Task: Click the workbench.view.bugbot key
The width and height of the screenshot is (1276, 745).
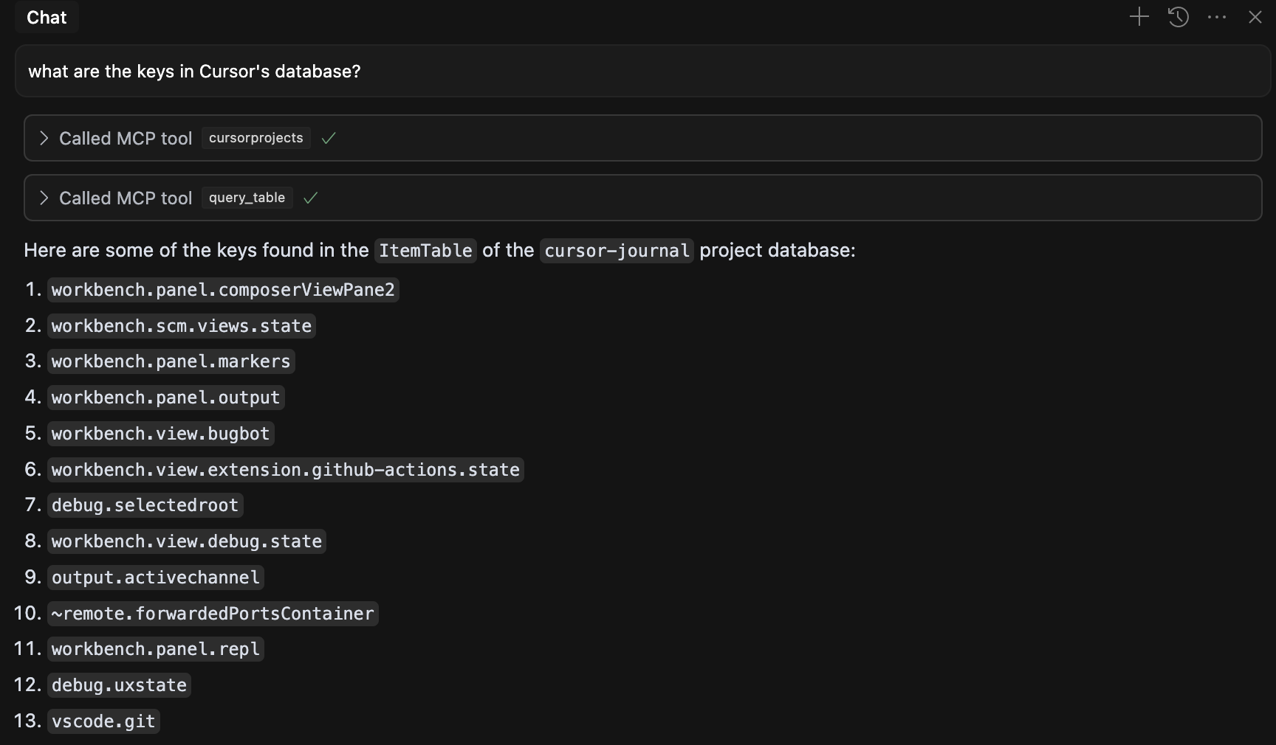Action: click(160, 434)
